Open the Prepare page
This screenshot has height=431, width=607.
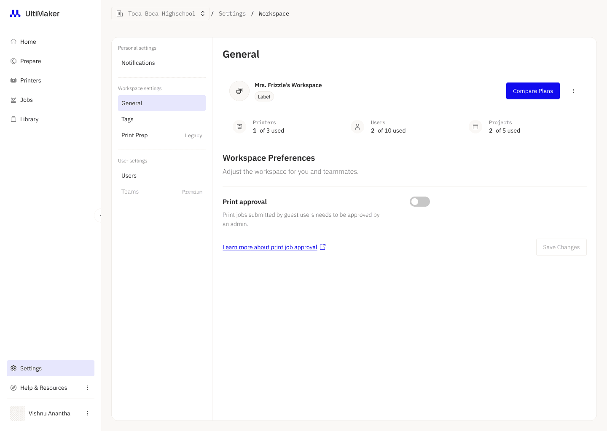51,61
